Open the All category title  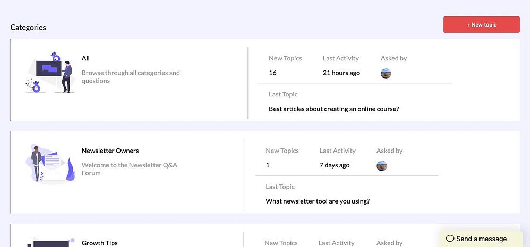[86, 59]
